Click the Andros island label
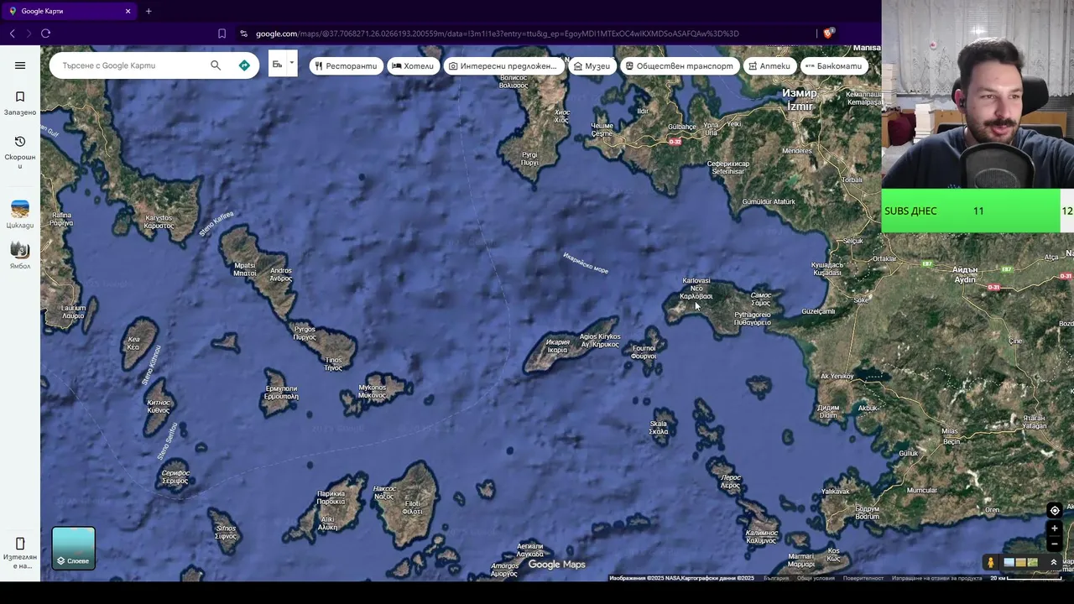Screen dimensions: 1074x604 pos(281,274)
